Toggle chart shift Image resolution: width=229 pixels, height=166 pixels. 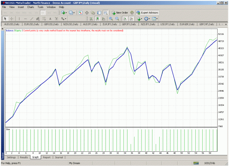click(131, 19)
